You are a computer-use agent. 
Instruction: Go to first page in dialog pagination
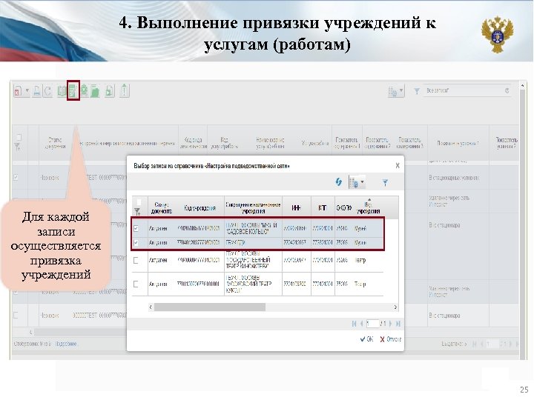(355, 324)
